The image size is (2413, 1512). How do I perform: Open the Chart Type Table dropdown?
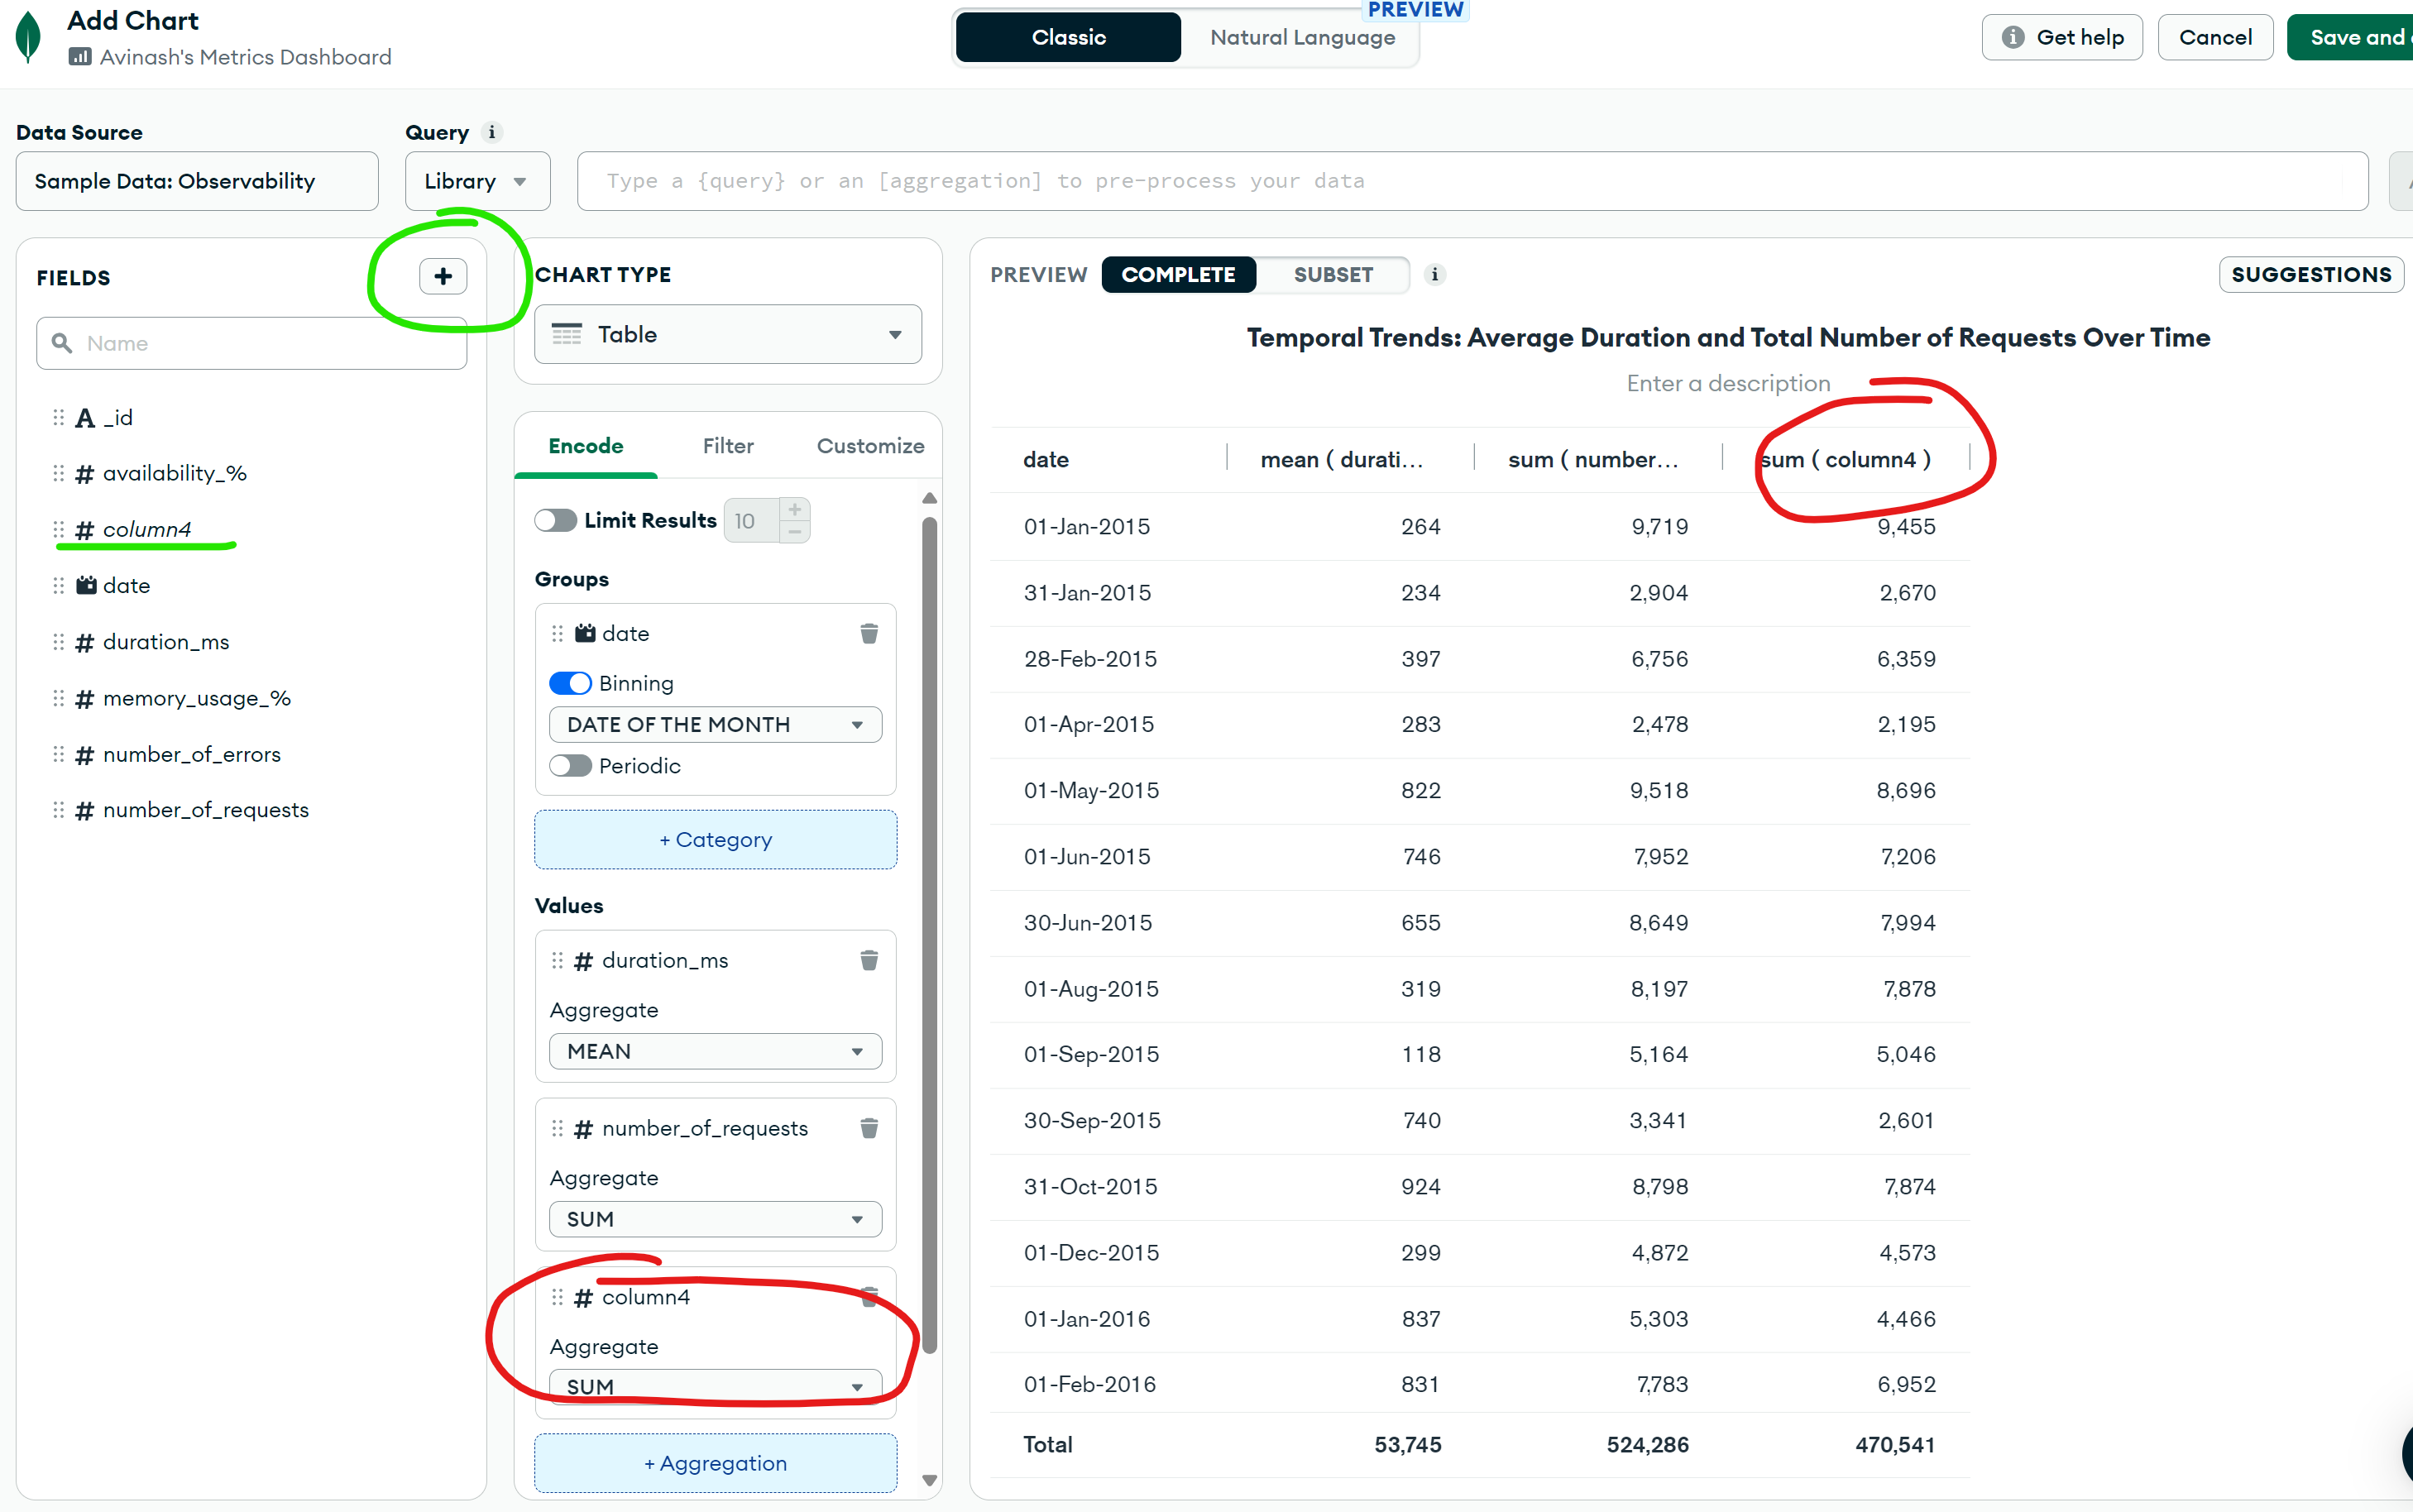tap(727, 335)
